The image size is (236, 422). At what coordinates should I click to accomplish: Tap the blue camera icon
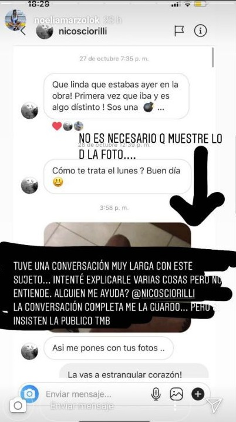(x=29, y=394)
